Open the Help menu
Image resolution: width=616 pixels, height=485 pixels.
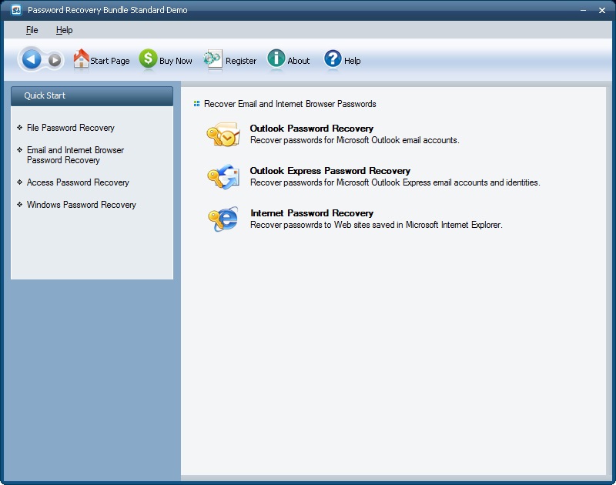(x=65, y=30)
